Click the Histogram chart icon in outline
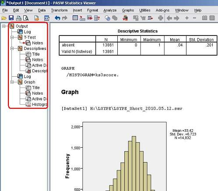The width and height of the screenshot is (218, 191). [x=28, y=104]
